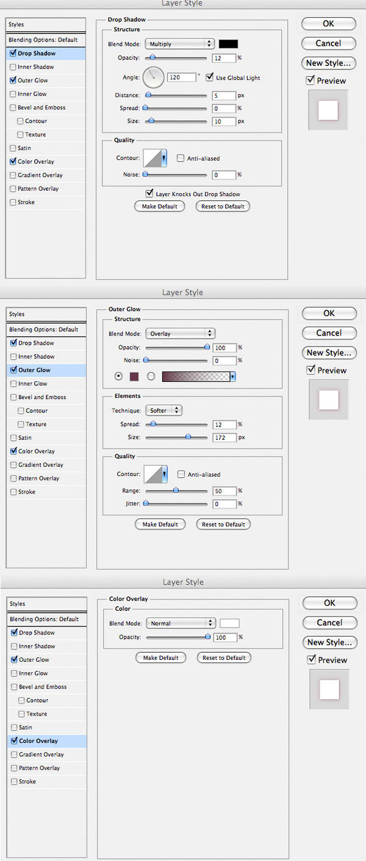Select the gradient radio button for Outer Glow
The width and height of the screenshot is (366, 861).
pos(151,377)
